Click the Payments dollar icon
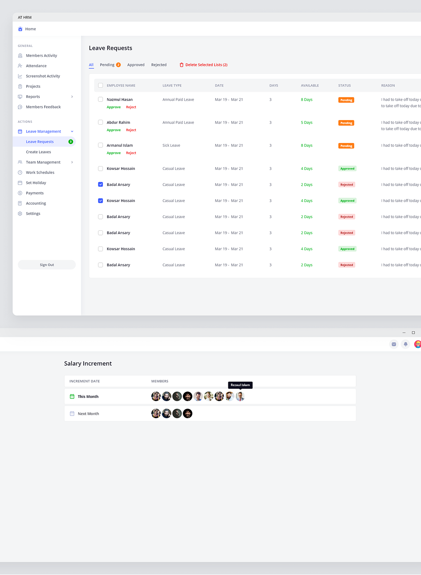Image resolution: width=421 pixels, height=575 pixels. (20, 193)
